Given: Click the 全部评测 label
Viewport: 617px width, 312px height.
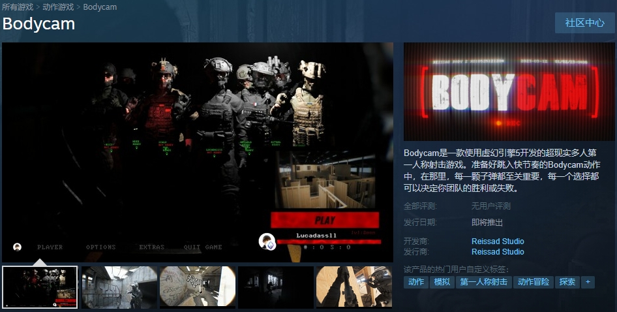Looking at the screenshot, I should [x=420, y=206].
